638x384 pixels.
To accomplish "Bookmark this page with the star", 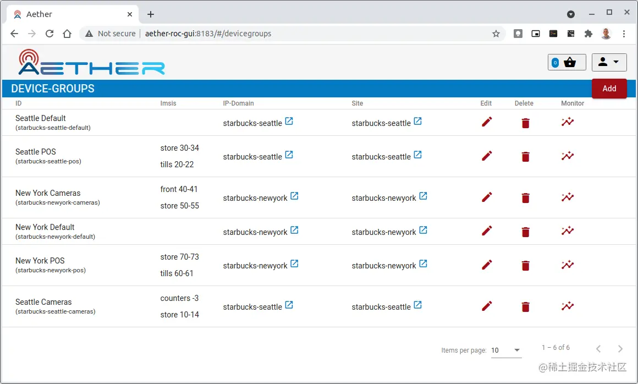I will 496,34.
